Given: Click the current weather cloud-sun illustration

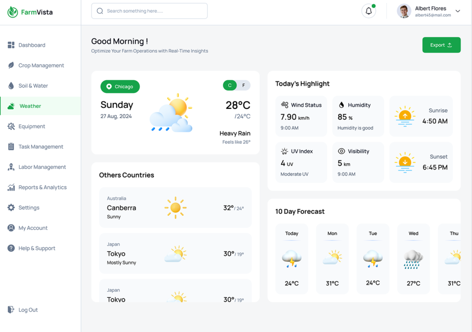Looking at the screenshot, I should 171,113.
